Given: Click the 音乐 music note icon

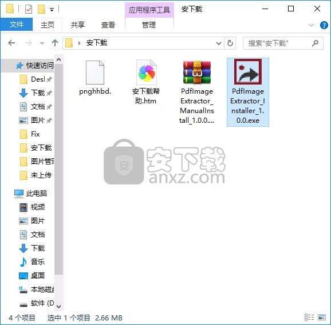Looking at the screenshot, I should click(23, 262).
